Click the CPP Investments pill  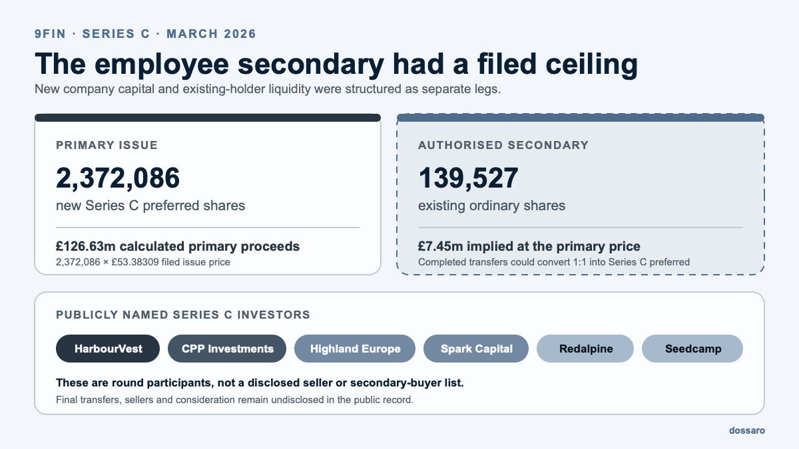227,349
